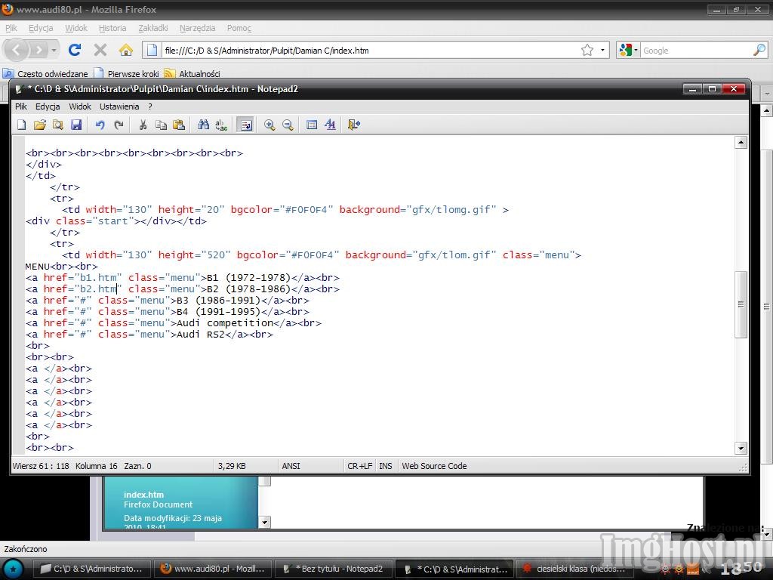
Task: Open Notepad2 Widok menu
Action: pos(80,106)
